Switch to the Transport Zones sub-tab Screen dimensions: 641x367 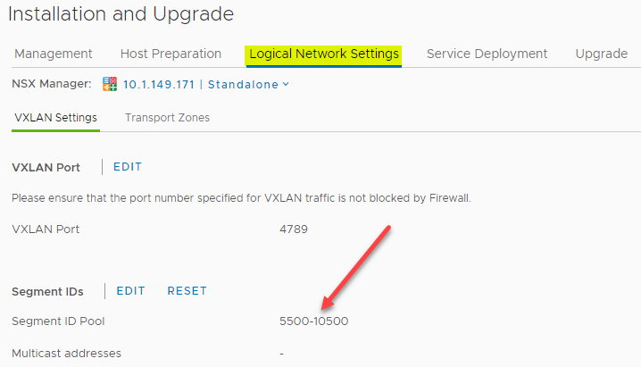point(167,118)
